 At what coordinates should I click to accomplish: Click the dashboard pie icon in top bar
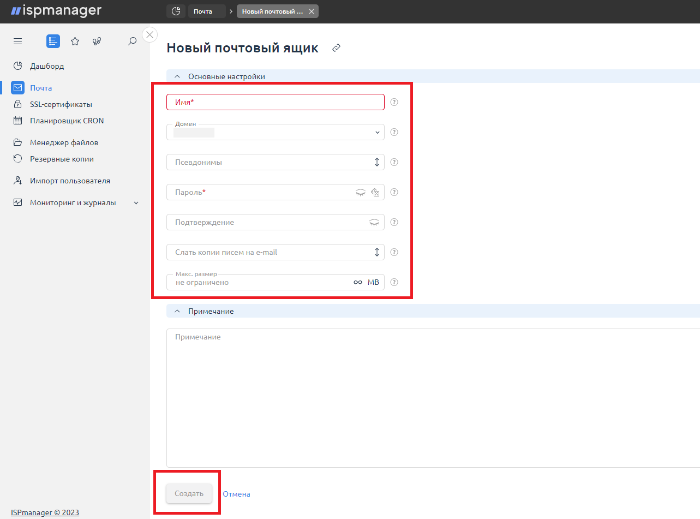coord(176,11)
